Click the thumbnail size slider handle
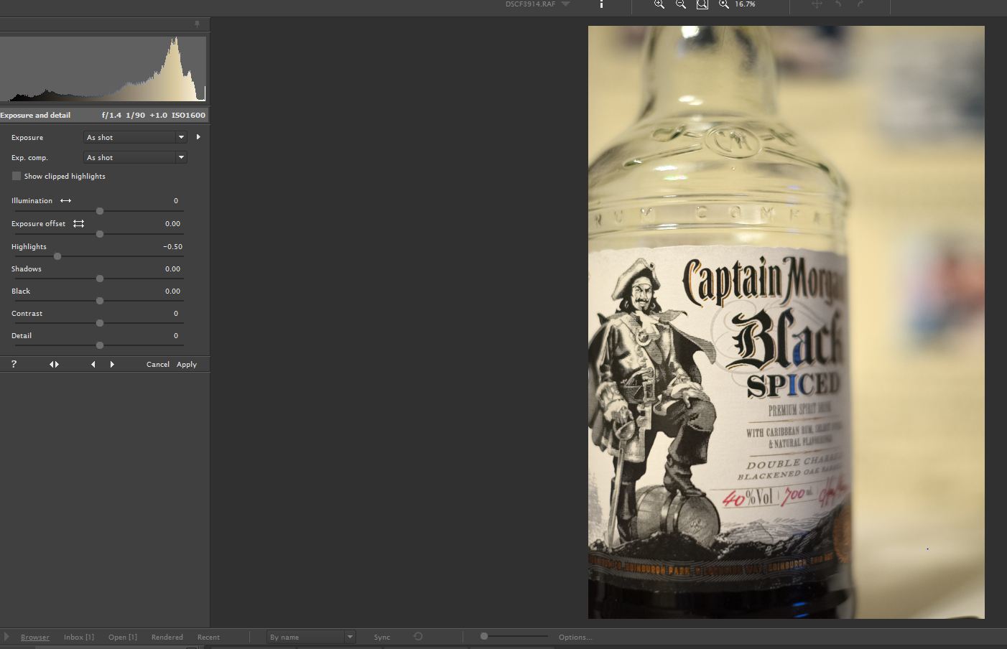Screen dimensions: 1007x649 coord(484,636)
